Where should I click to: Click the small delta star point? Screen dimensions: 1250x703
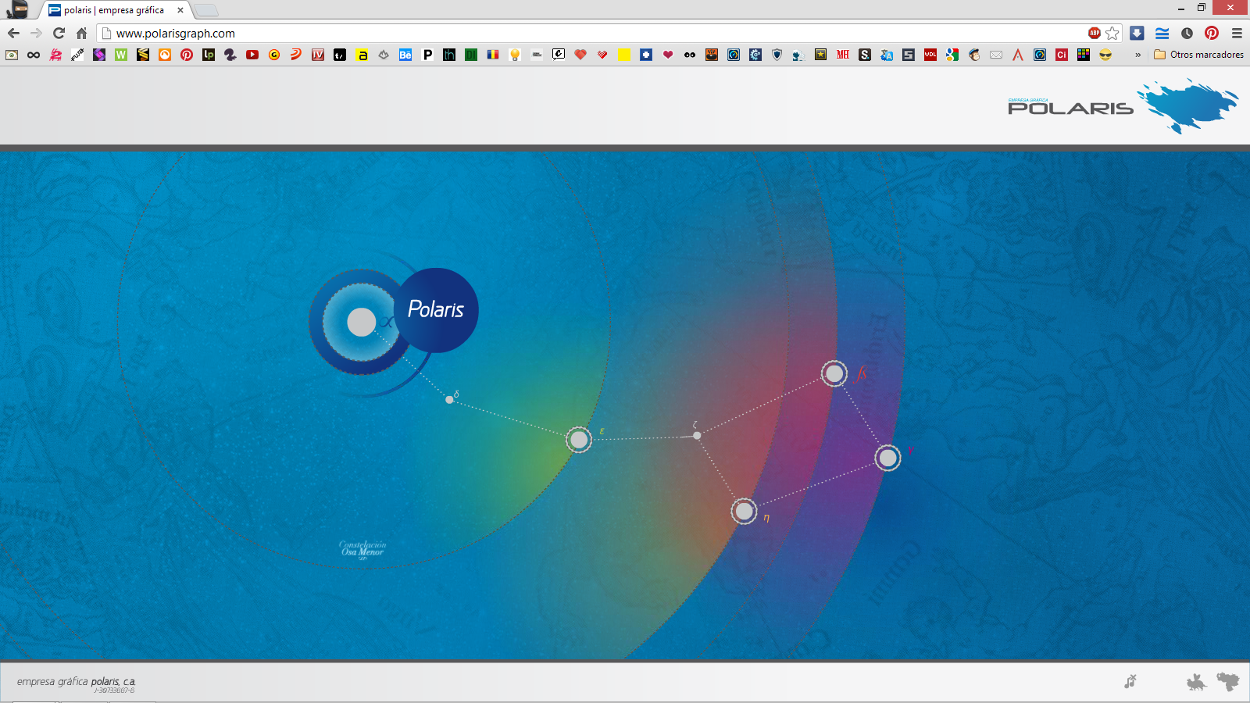pos(449,400)
